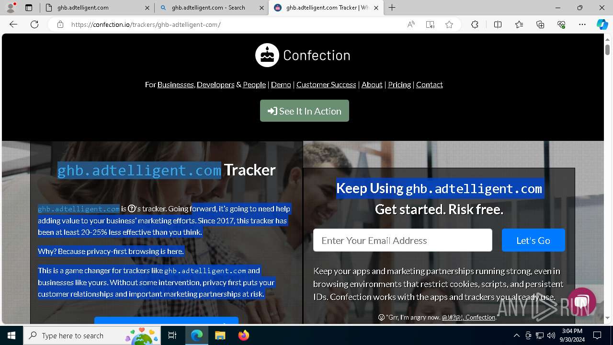613x345 pixels.
Task: Open the Extensions puzzle icon
Action: click(475, 24)
